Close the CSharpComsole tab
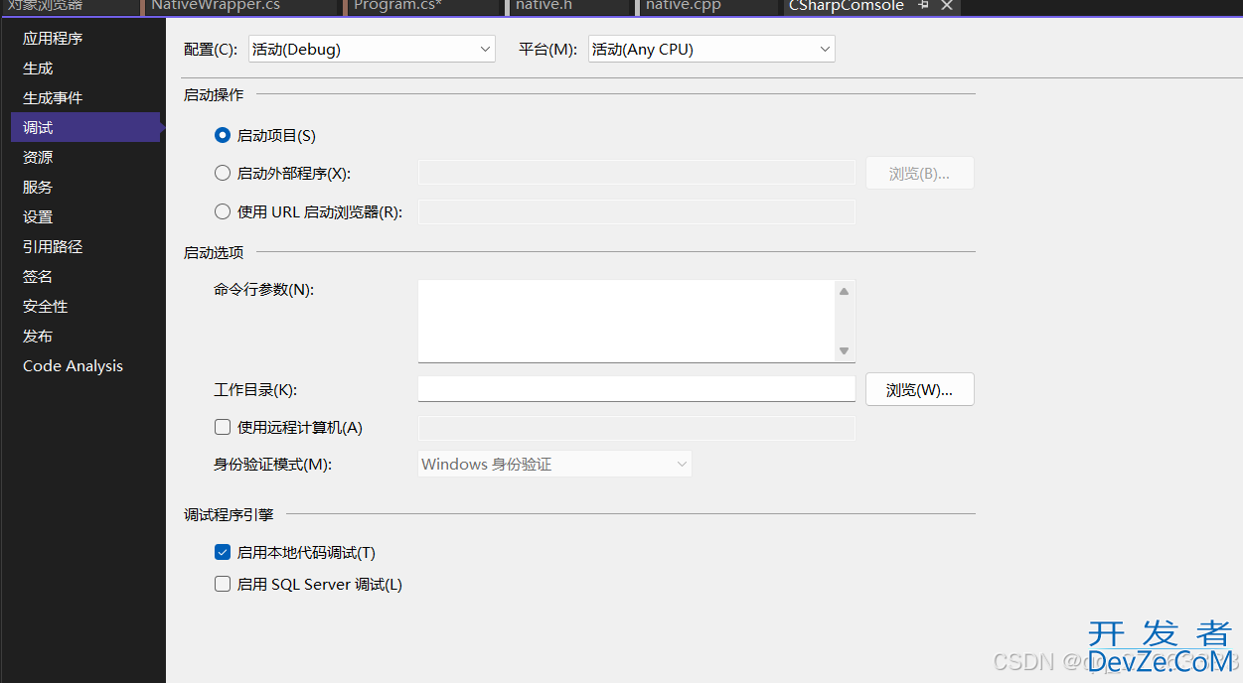 pos(947,6)
